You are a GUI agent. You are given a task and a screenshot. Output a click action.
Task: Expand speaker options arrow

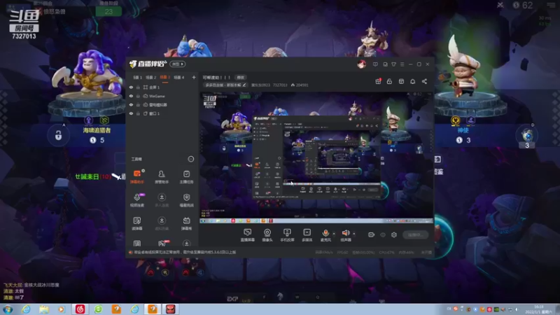[x=354, y=234]
